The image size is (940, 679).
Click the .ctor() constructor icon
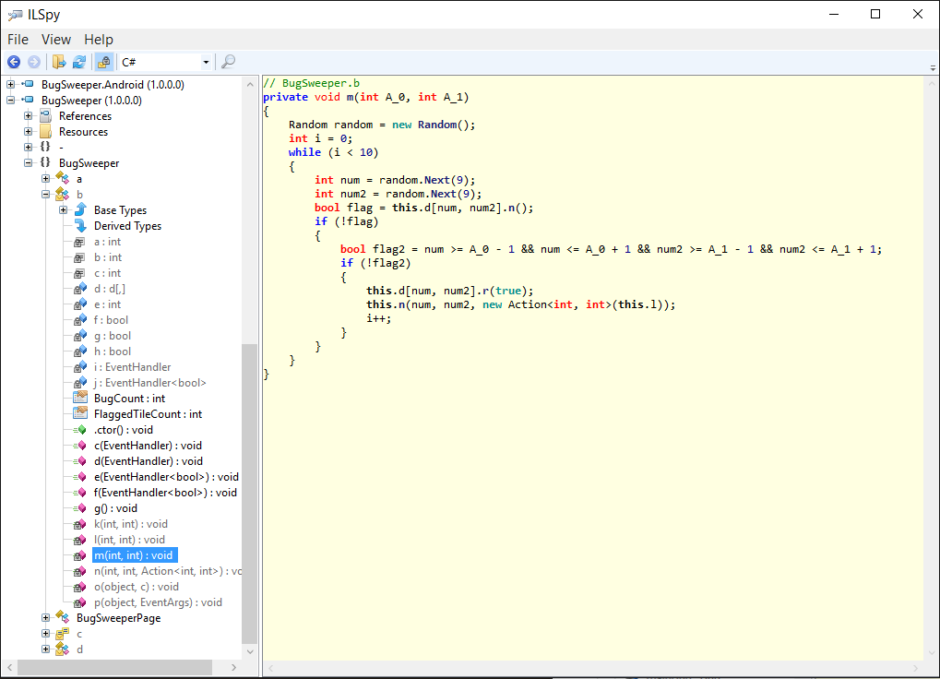pyautogui.click(x=79, y=430)
